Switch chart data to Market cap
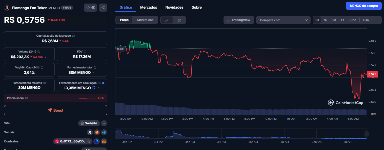 (x=145, y=20)
